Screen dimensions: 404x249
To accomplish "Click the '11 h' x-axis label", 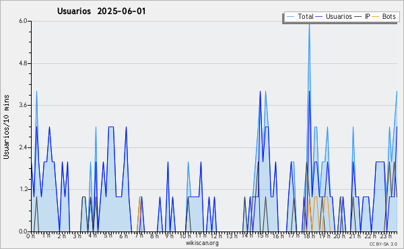I will (201, 236).
